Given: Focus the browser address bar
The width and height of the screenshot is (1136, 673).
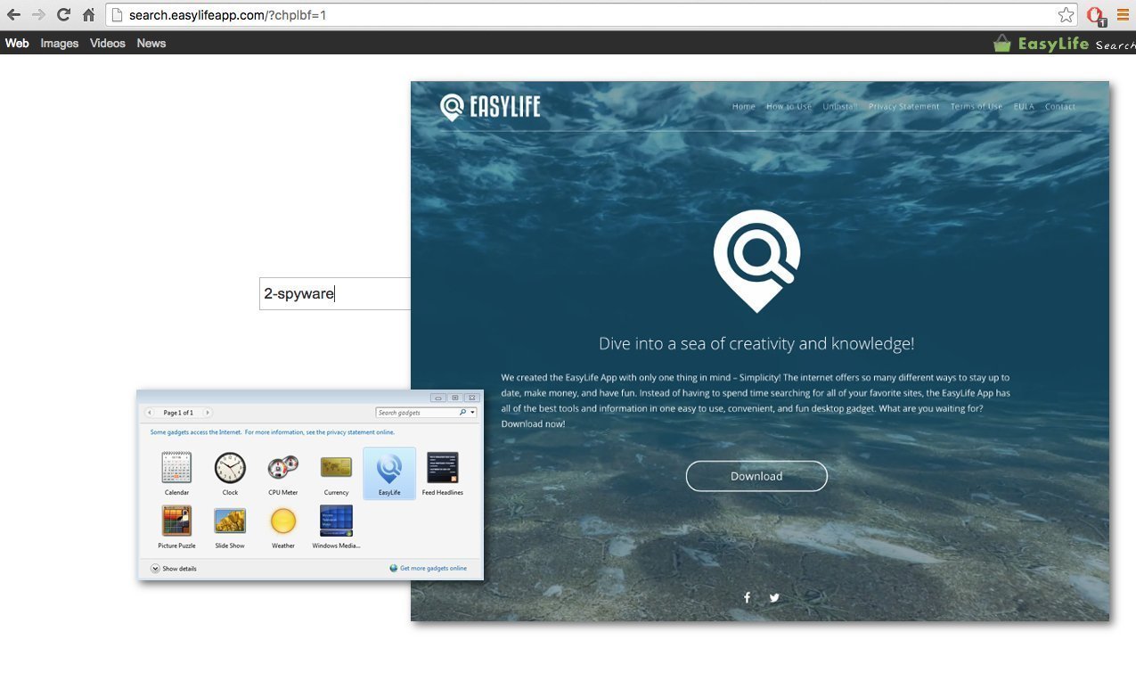Looking at the screenshot, I should click(x=591, y=15).
